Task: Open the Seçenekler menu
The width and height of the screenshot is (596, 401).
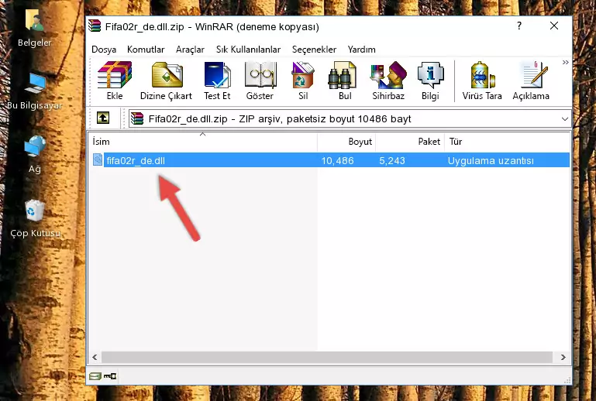Action: pyautogui.click(x=314, y=50)
